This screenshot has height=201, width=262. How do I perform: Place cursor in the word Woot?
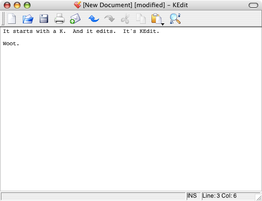pyautogui.click(x=10, y=44)
